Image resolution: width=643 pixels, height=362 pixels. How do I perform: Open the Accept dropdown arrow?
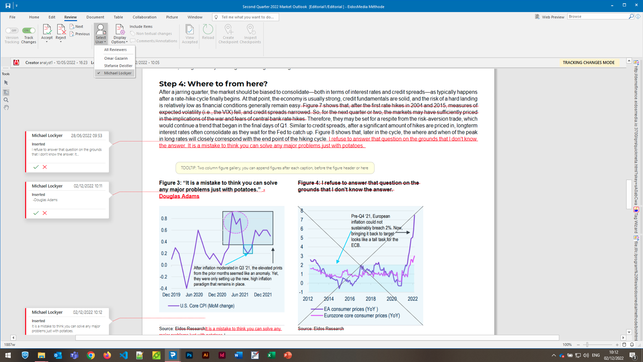(47, 42)
